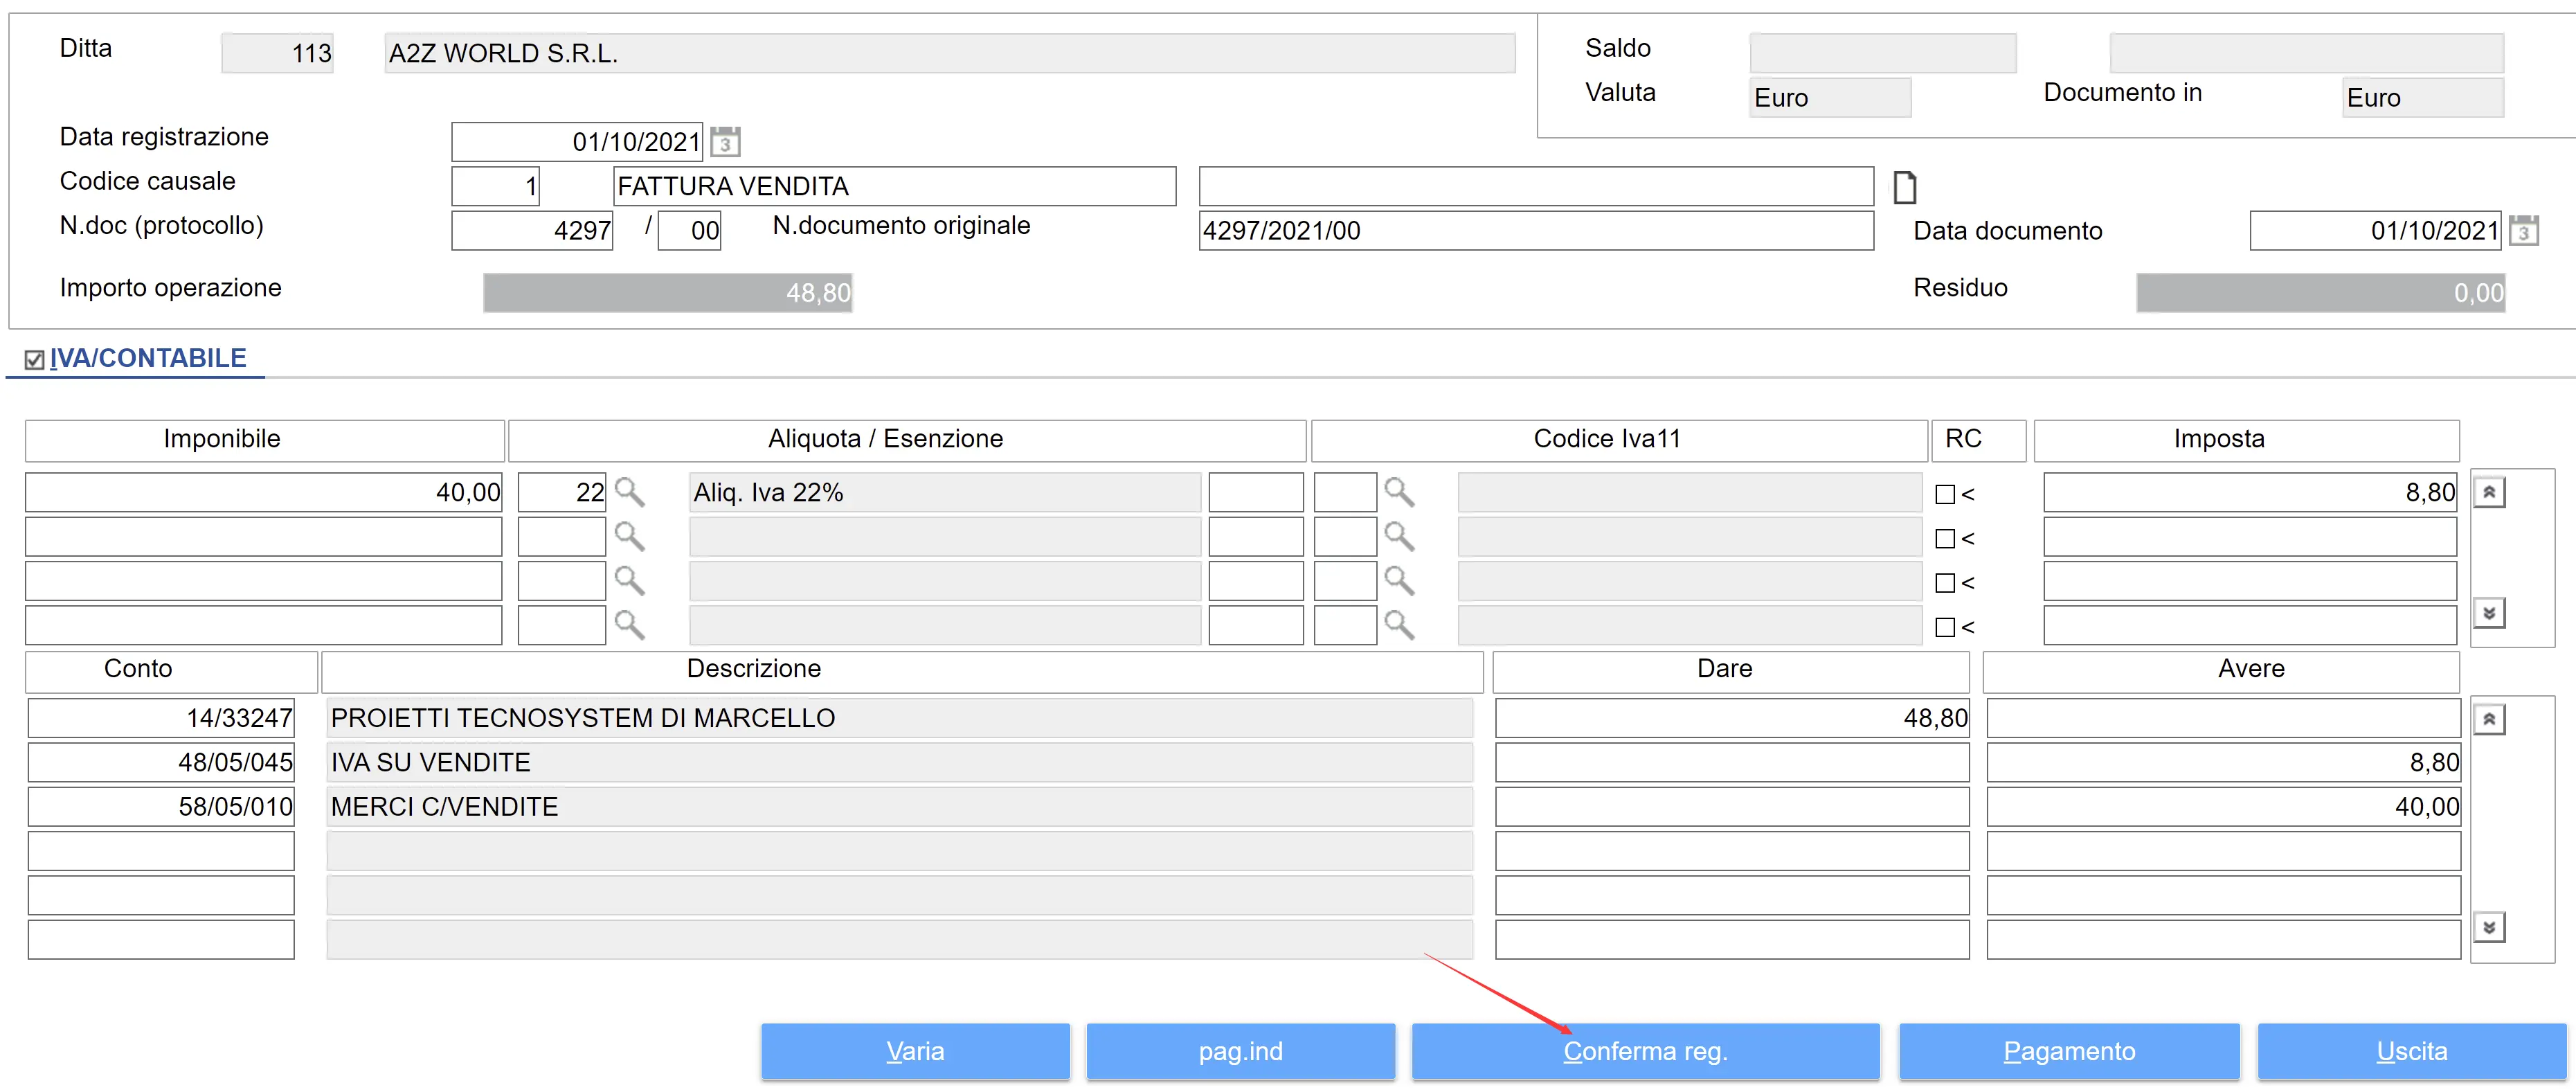The width and height of the screenshot is (2576, 1092).
Task: Search aliquota with first row magnifier
Action: (629, 492)
